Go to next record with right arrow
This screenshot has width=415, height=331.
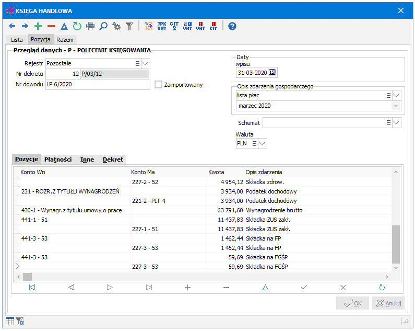coord(25,26)
